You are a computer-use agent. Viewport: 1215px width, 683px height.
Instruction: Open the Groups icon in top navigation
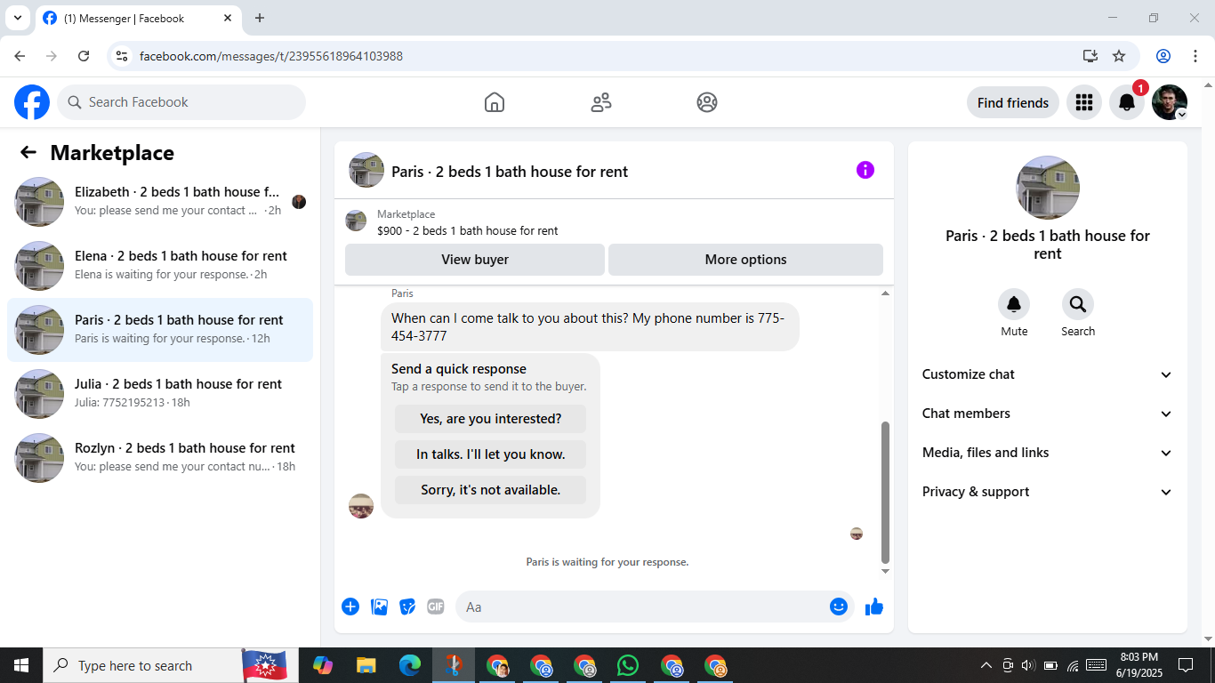[x=707, y=102]
